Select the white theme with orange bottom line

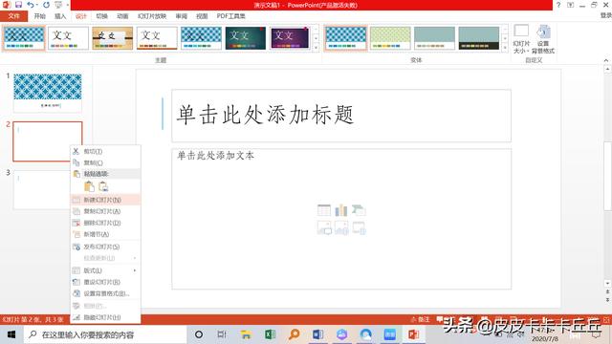(x=157, y=38)
